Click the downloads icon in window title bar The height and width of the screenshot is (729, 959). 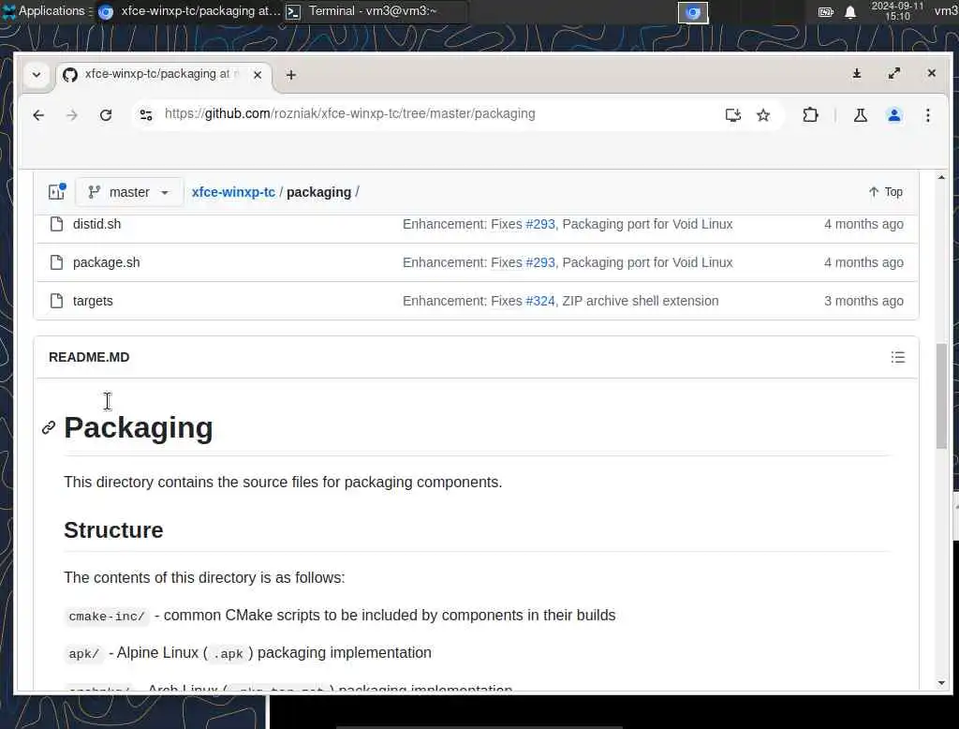pyautogui.click(x=857, y=73)
